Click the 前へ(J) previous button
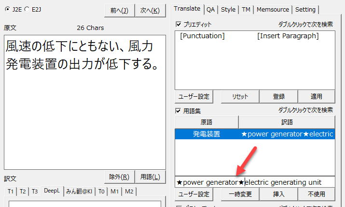The image size is (345, 207). click(x=119, y=10)
